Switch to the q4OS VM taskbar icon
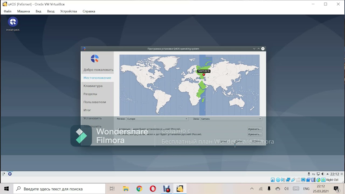This screenshot has height=194, width=345. click(x=180, y=189)
